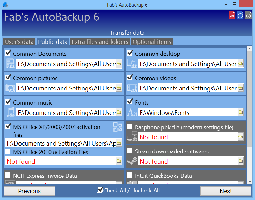
Task: Click the MS Office logo icon
Action: [117, 127]
